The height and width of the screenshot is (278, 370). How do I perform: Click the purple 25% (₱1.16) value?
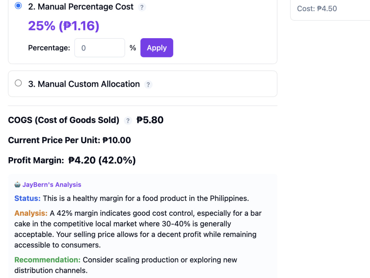[64, 26]
